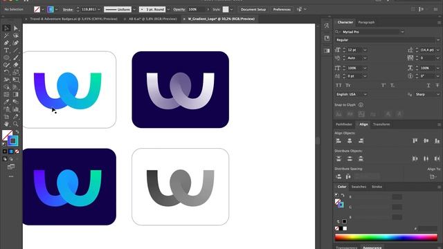Open the Regular font style dropdown
Screen dimensions: 443x249
click(437, 40)
